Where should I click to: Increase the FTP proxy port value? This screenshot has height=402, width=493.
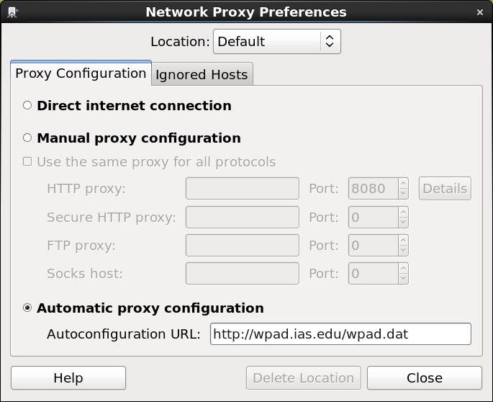click(x=403, y=240)
